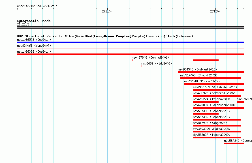This screenshot has height=163, width=252.
Task: Select the esv3693299 red bar
Action: click(217, 132)
